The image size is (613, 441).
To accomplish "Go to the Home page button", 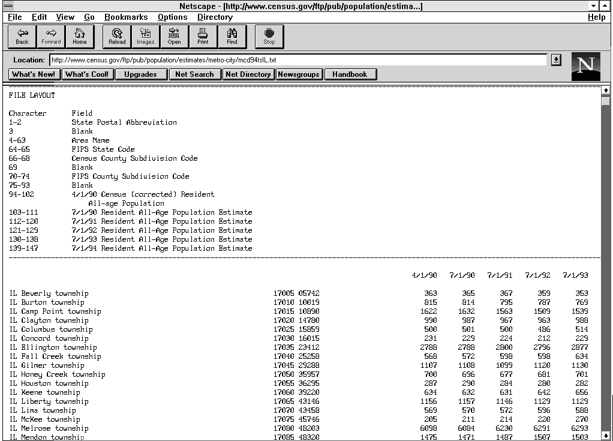I will [x=80, y=37].
